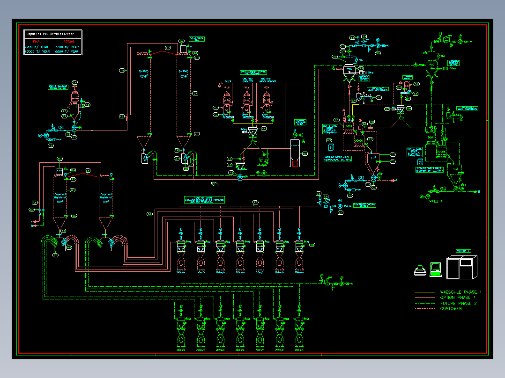Click tag bubble 10.1 beside the dust filter
Screen dimensions: 505x378
[304, 154]
